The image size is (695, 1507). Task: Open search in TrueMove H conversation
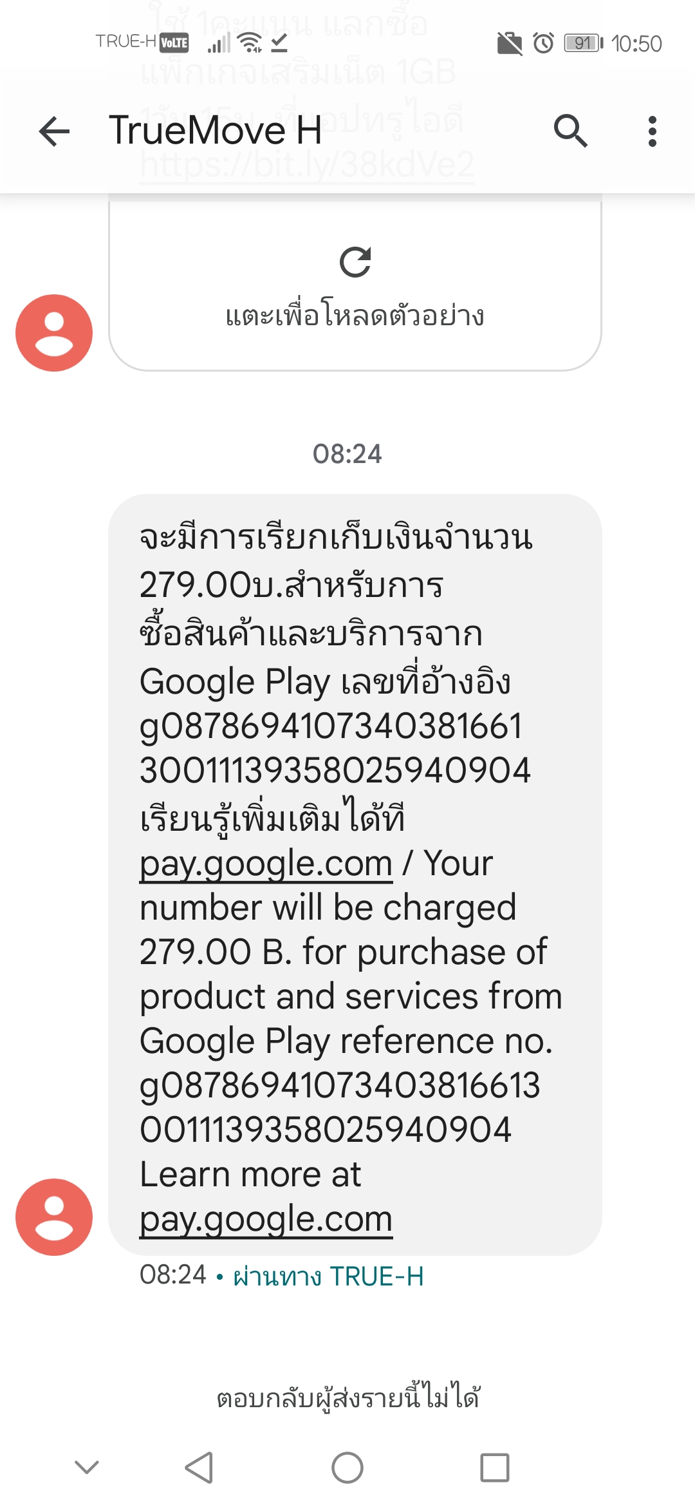pos(570,131)
